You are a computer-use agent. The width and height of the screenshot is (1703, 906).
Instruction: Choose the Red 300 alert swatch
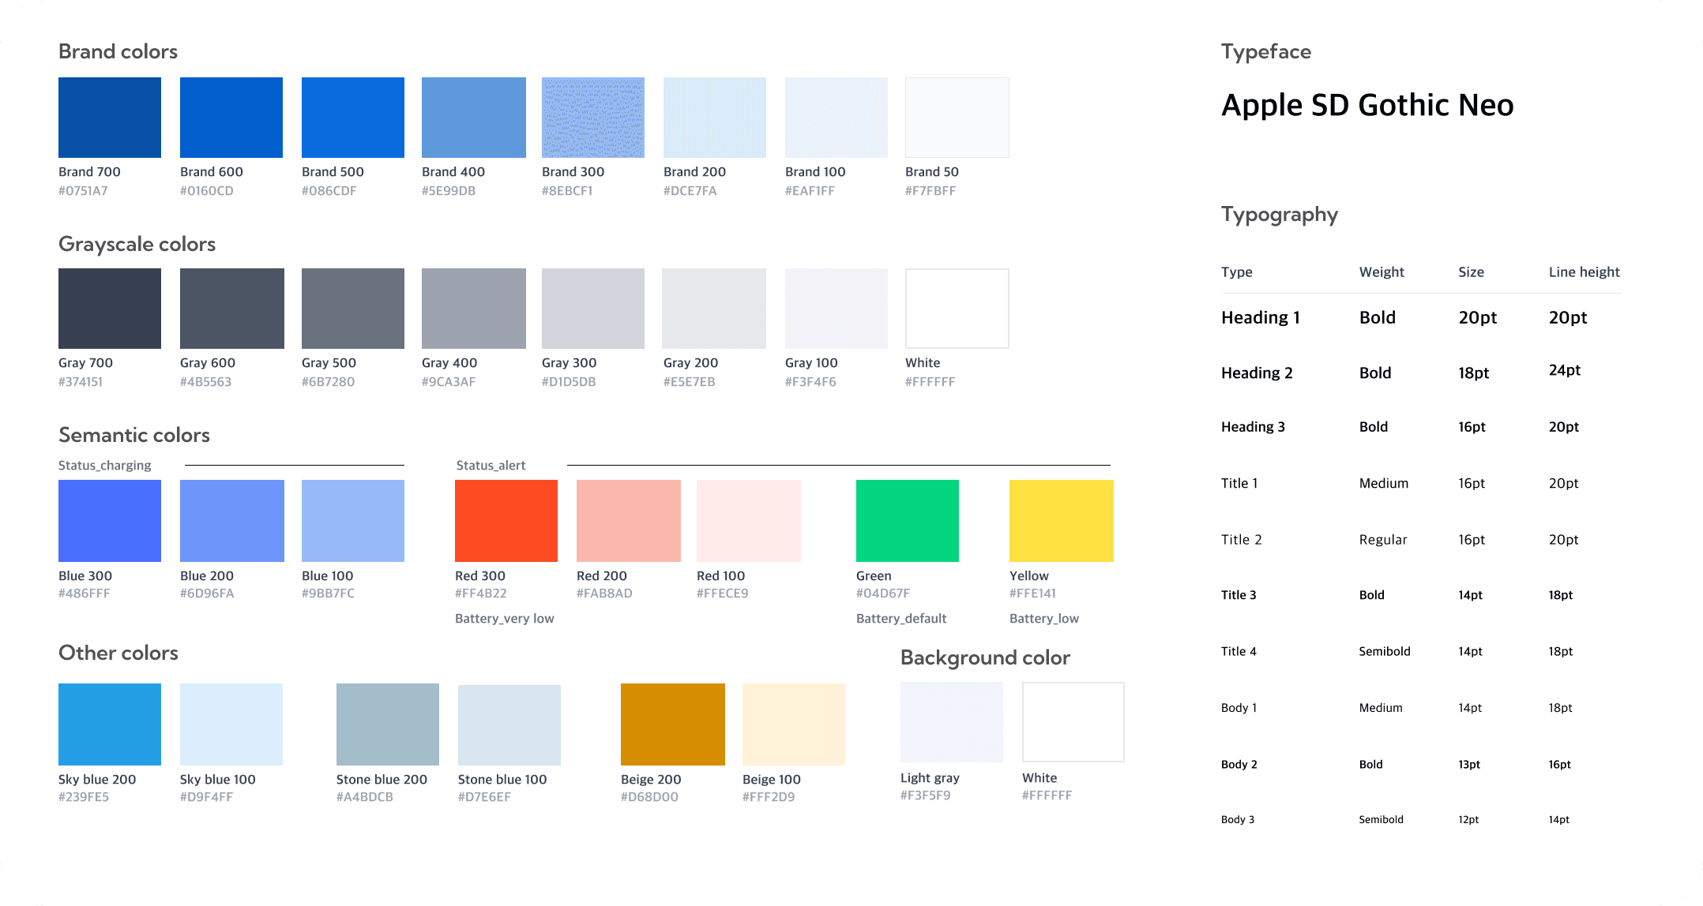[506, 521]
